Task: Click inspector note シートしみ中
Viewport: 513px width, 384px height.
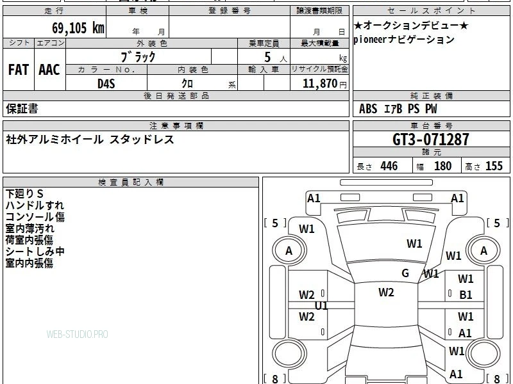Action: pos(35,252)
